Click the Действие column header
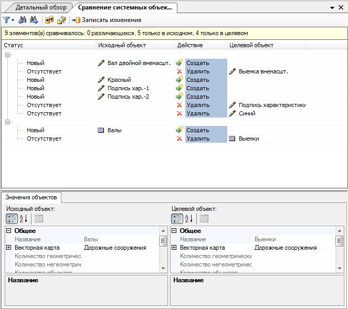The height and width of the screenshot is (309, 348). [201, 45]
